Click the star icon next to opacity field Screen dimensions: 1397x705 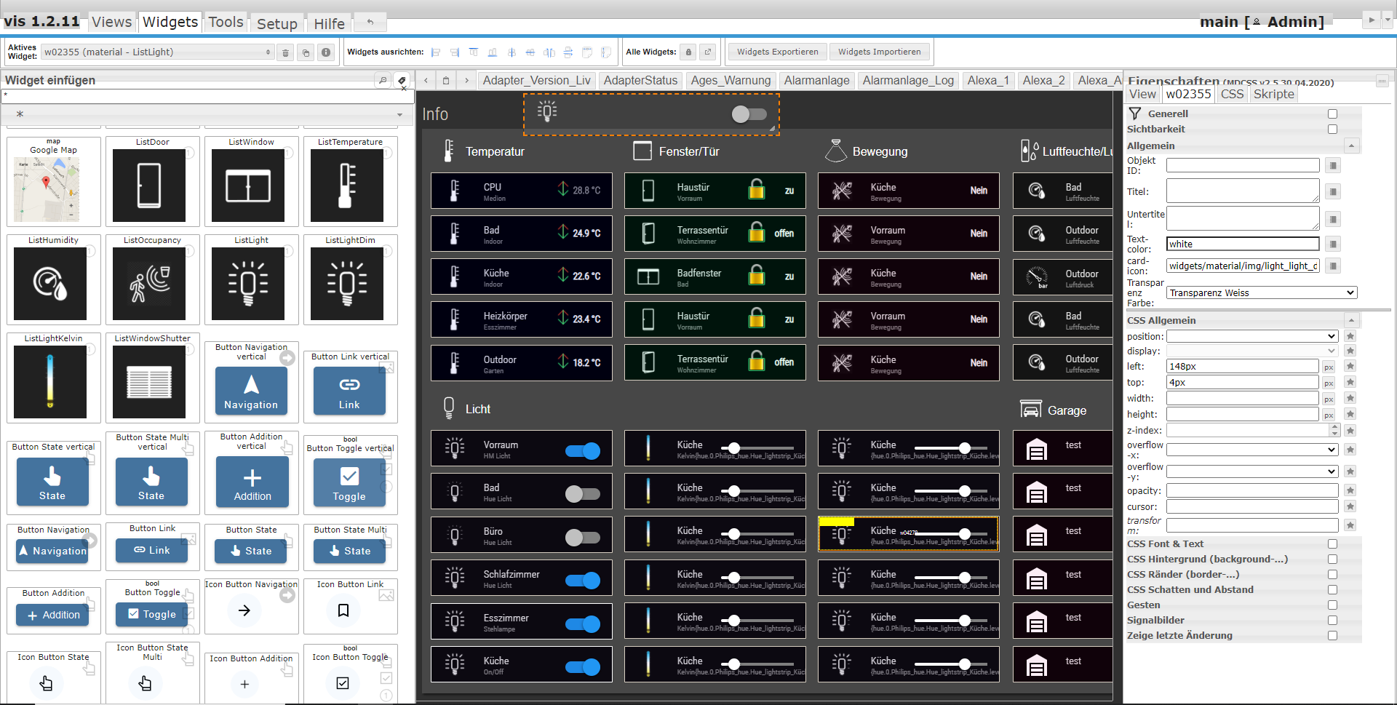(1350, 491)
